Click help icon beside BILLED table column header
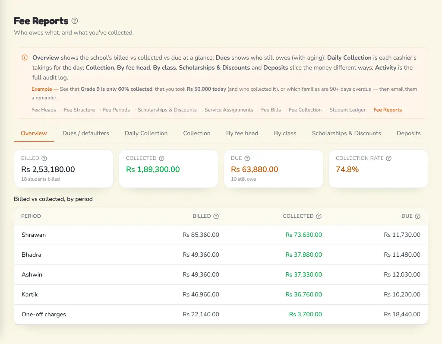The height and width of the screenshot is (344, 442). tap(216, 216)
